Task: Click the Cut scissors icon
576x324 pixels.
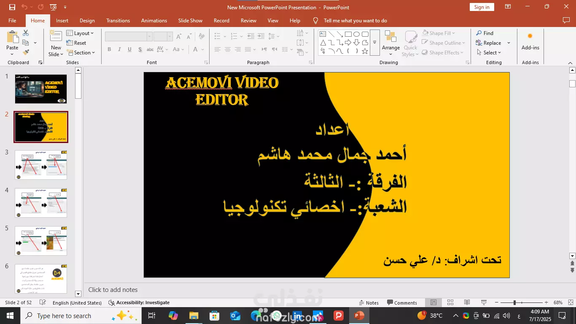Action: 26,33
